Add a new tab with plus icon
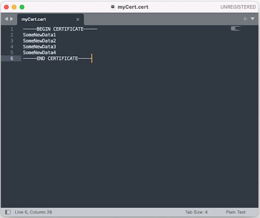Screen dimensions: 260x218 point(245,19)
